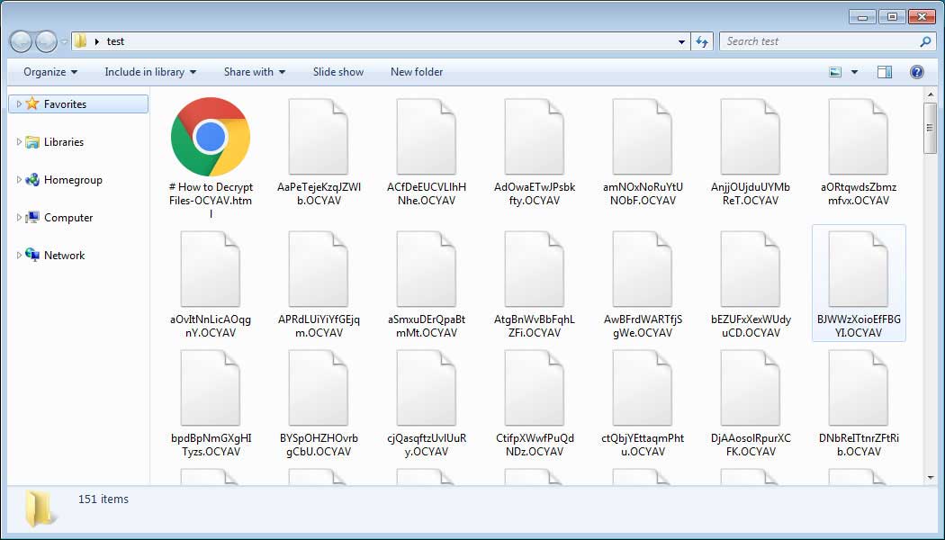
Task: Select the CtifpXWwfPuQdNDz.OCYAV file icon
Action: pyautogui.click(x=534, y=388)
